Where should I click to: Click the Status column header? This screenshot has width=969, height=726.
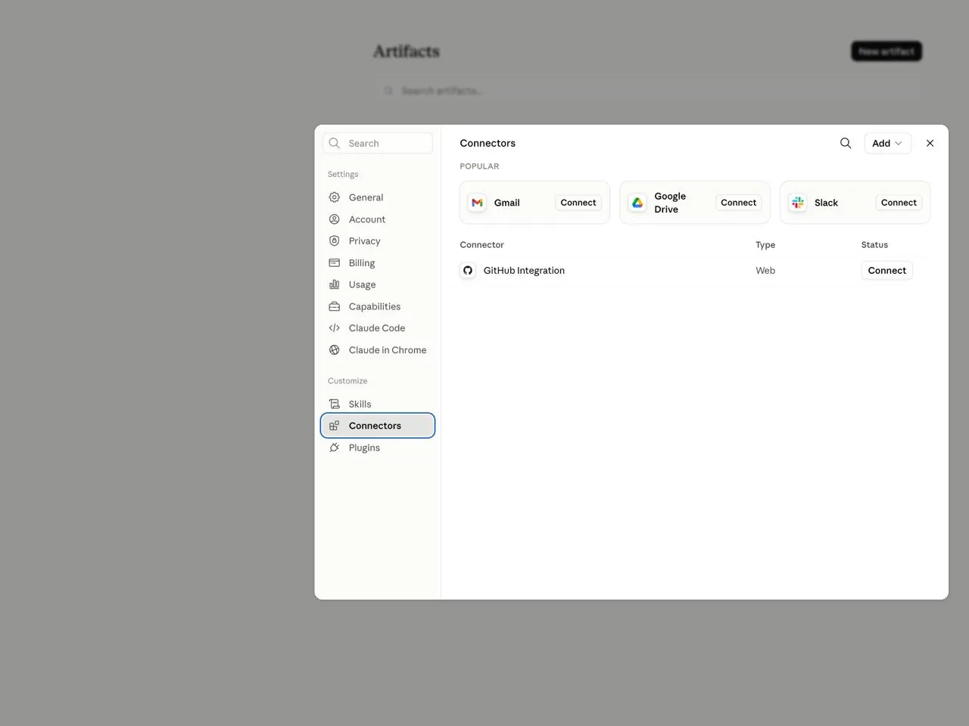pyautogui.click(x=874, y=245)
